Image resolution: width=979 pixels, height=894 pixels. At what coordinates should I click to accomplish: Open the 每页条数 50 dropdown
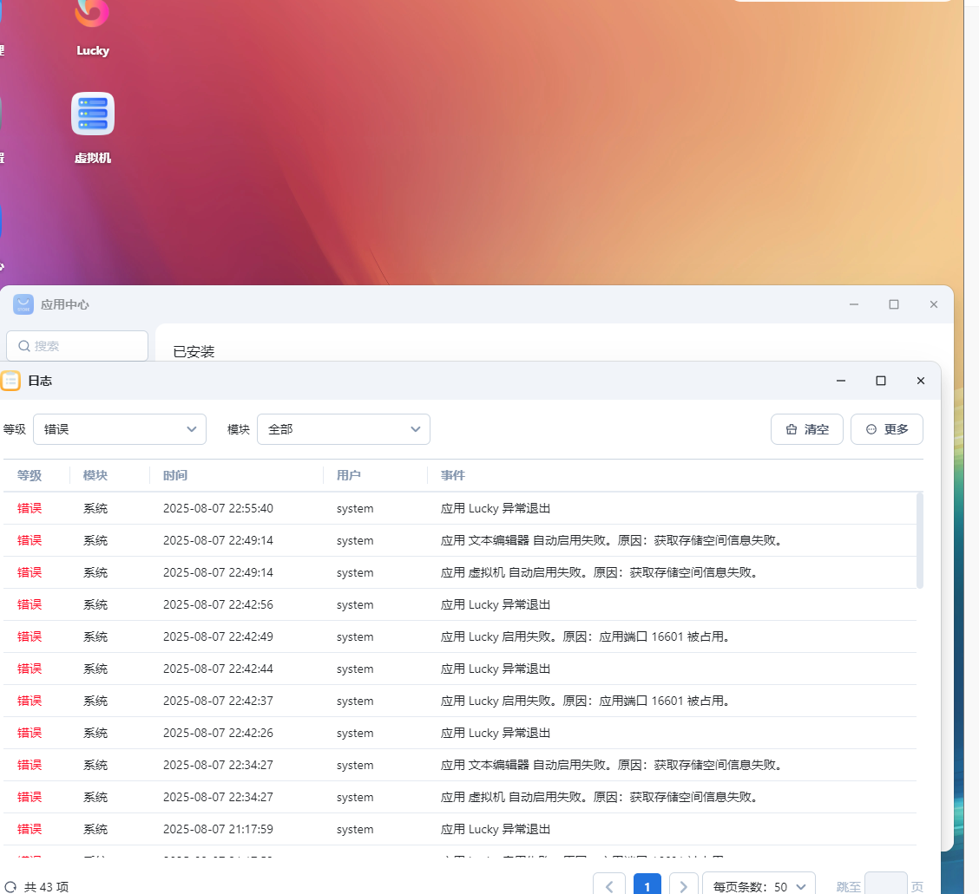(759, 886)
